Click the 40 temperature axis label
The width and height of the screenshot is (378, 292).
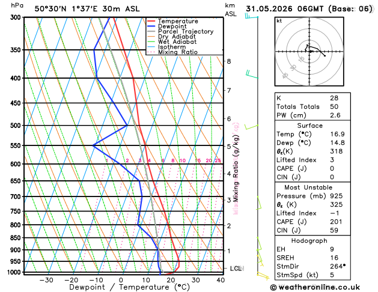tap(221, 280)
